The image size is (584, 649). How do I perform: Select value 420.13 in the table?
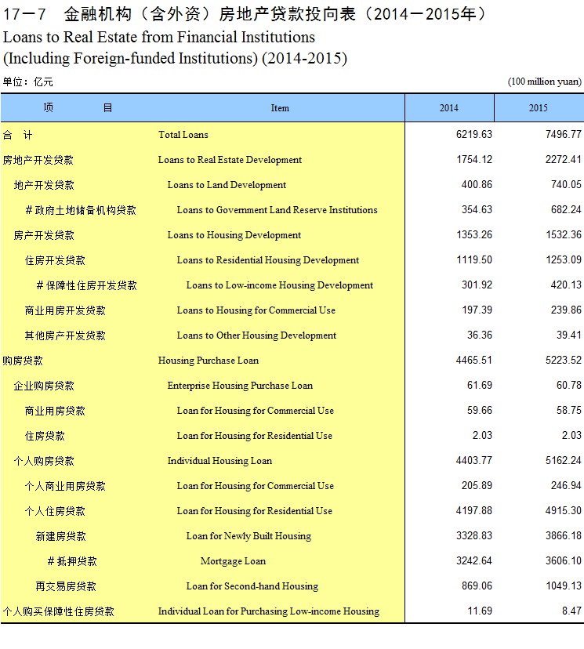click(566, 285)
